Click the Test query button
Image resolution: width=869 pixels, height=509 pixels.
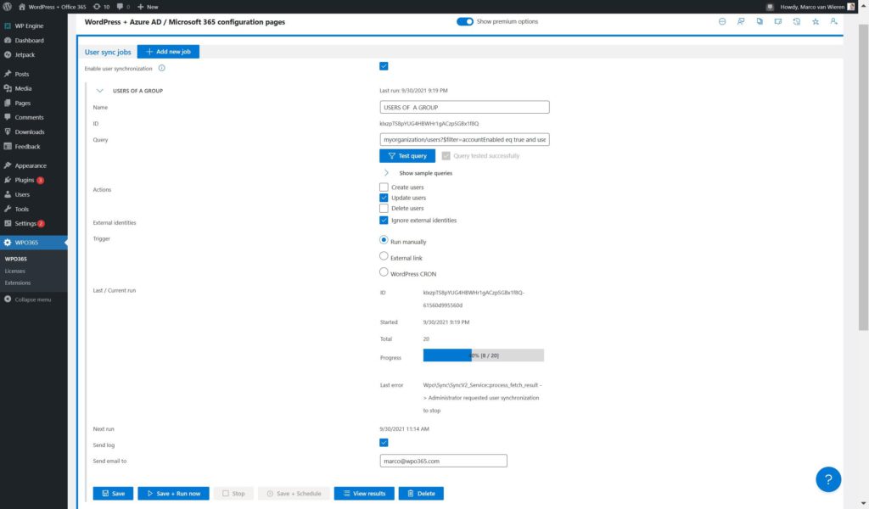[x=407, y=156]
